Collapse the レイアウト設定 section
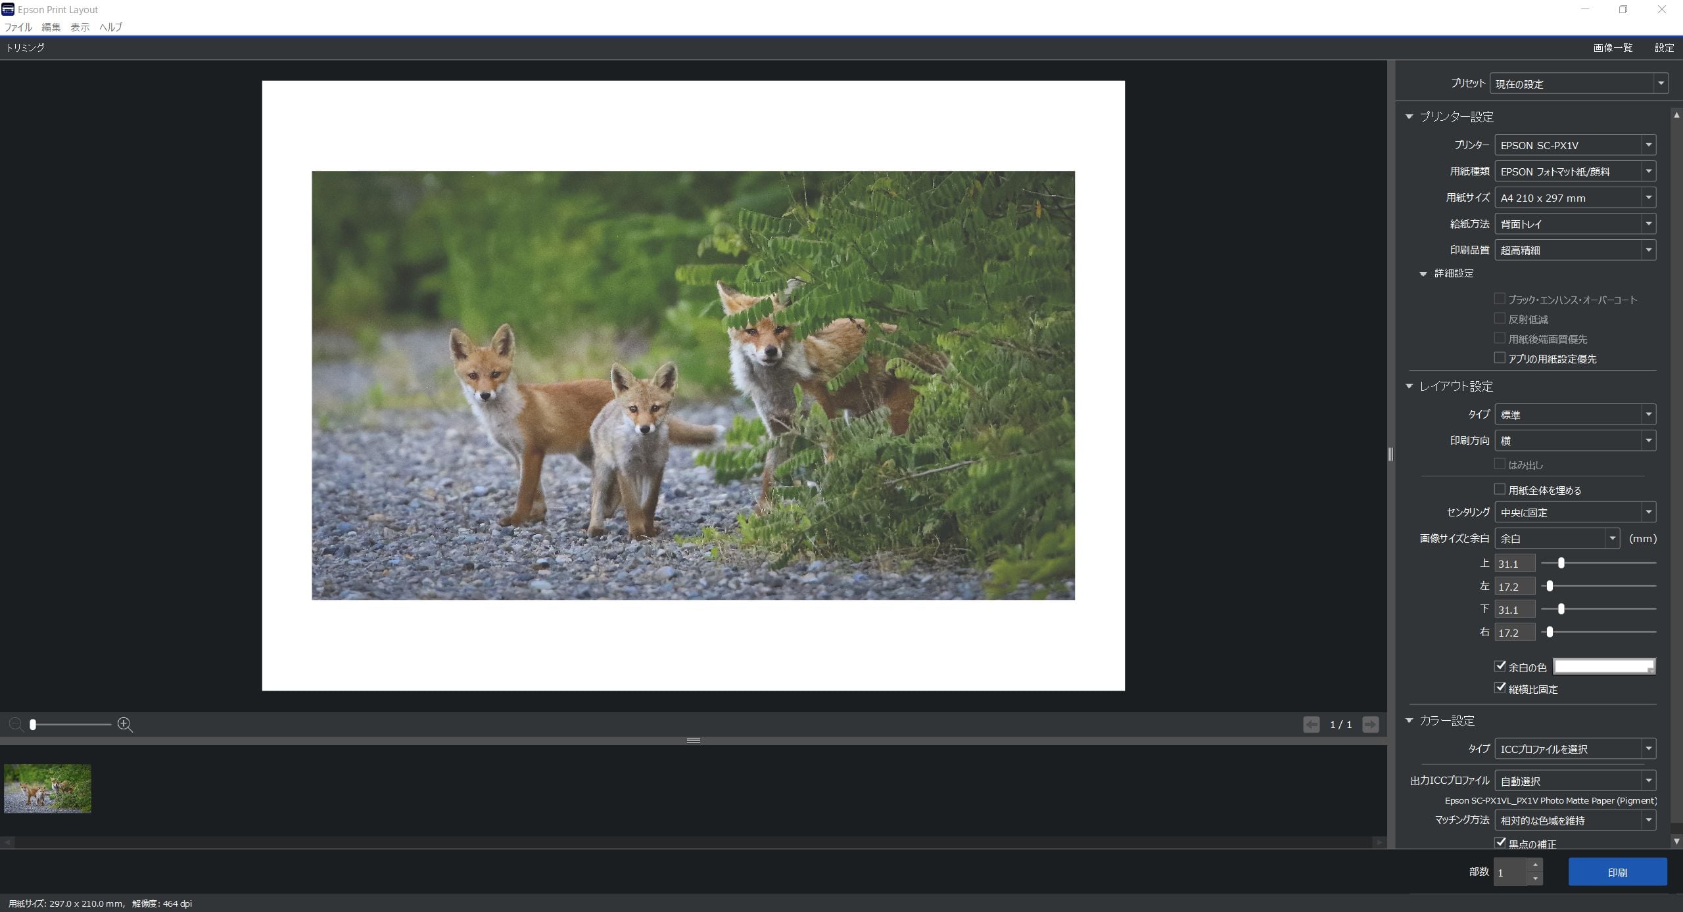 1409,386
